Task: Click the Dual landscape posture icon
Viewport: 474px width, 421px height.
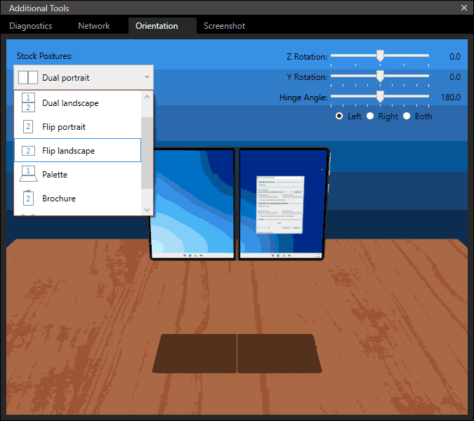Action: (28, 103)
